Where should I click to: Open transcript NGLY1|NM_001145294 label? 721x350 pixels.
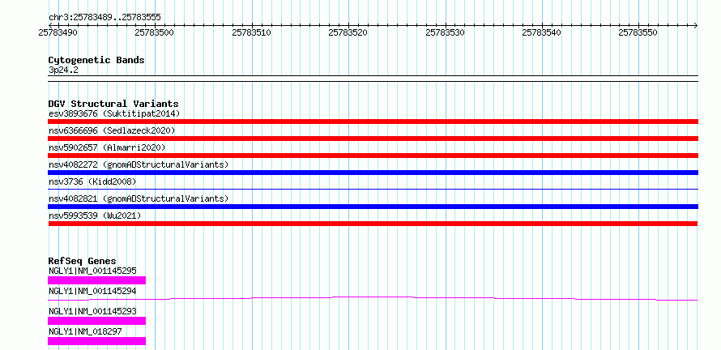coord(92,291)
